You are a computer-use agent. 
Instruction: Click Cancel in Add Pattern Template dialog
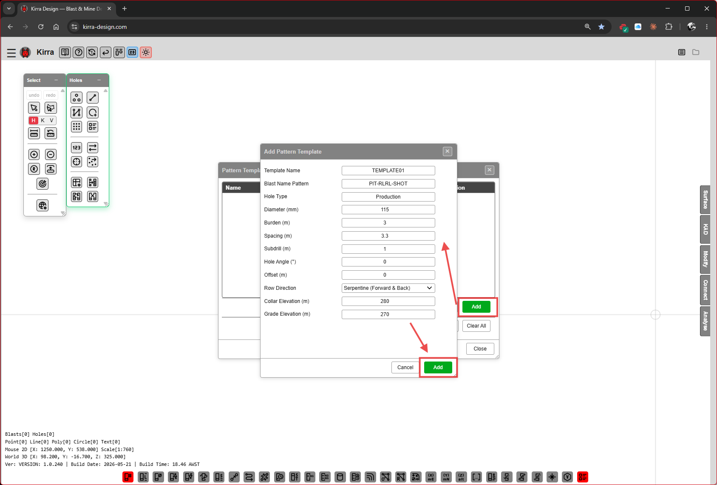405,367
